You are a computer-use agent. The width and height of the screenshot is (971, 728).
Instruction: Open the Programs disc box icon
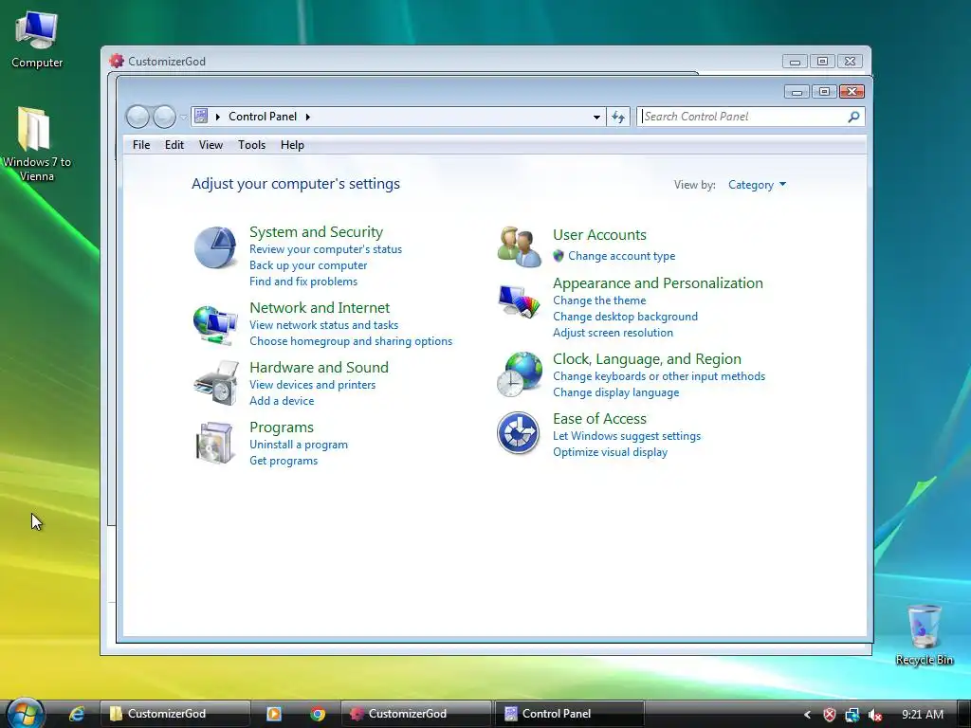click(215, 443)
